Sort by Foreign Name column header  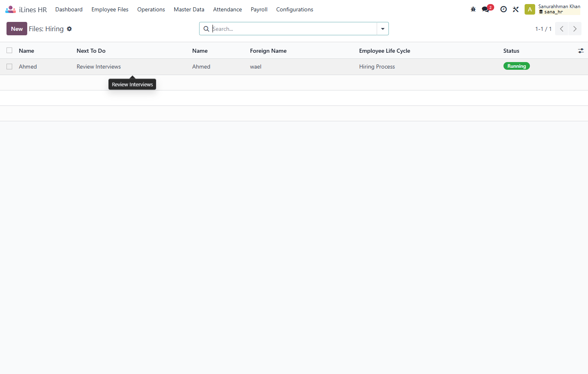coord(268,51)
